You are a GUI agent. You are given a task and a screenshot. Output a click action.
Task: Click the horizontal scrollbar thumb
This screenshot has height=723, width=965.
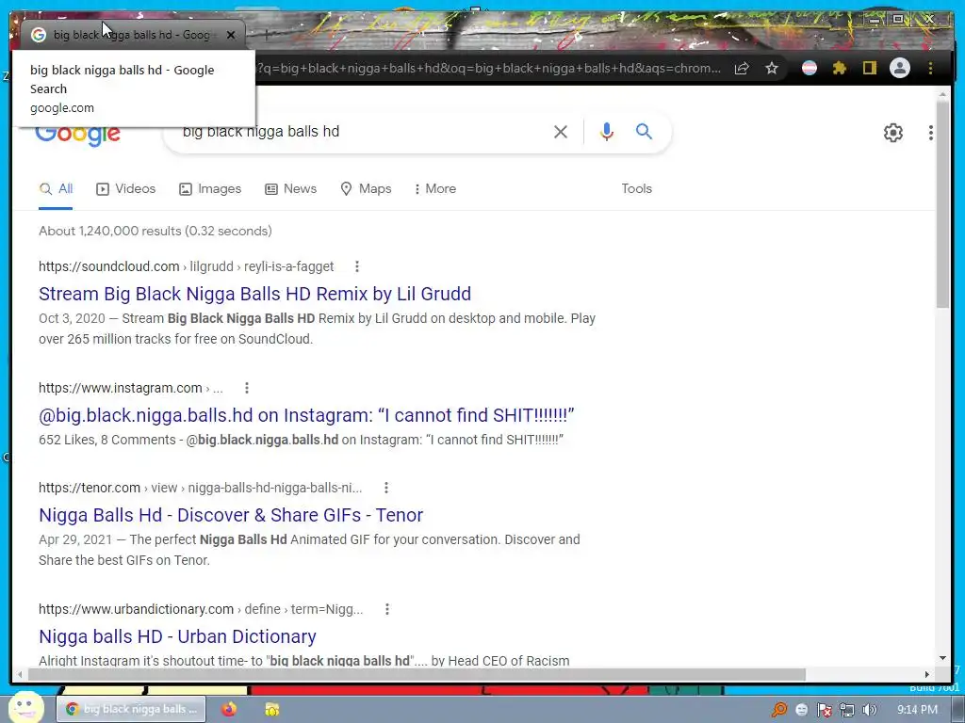point(417,674)
